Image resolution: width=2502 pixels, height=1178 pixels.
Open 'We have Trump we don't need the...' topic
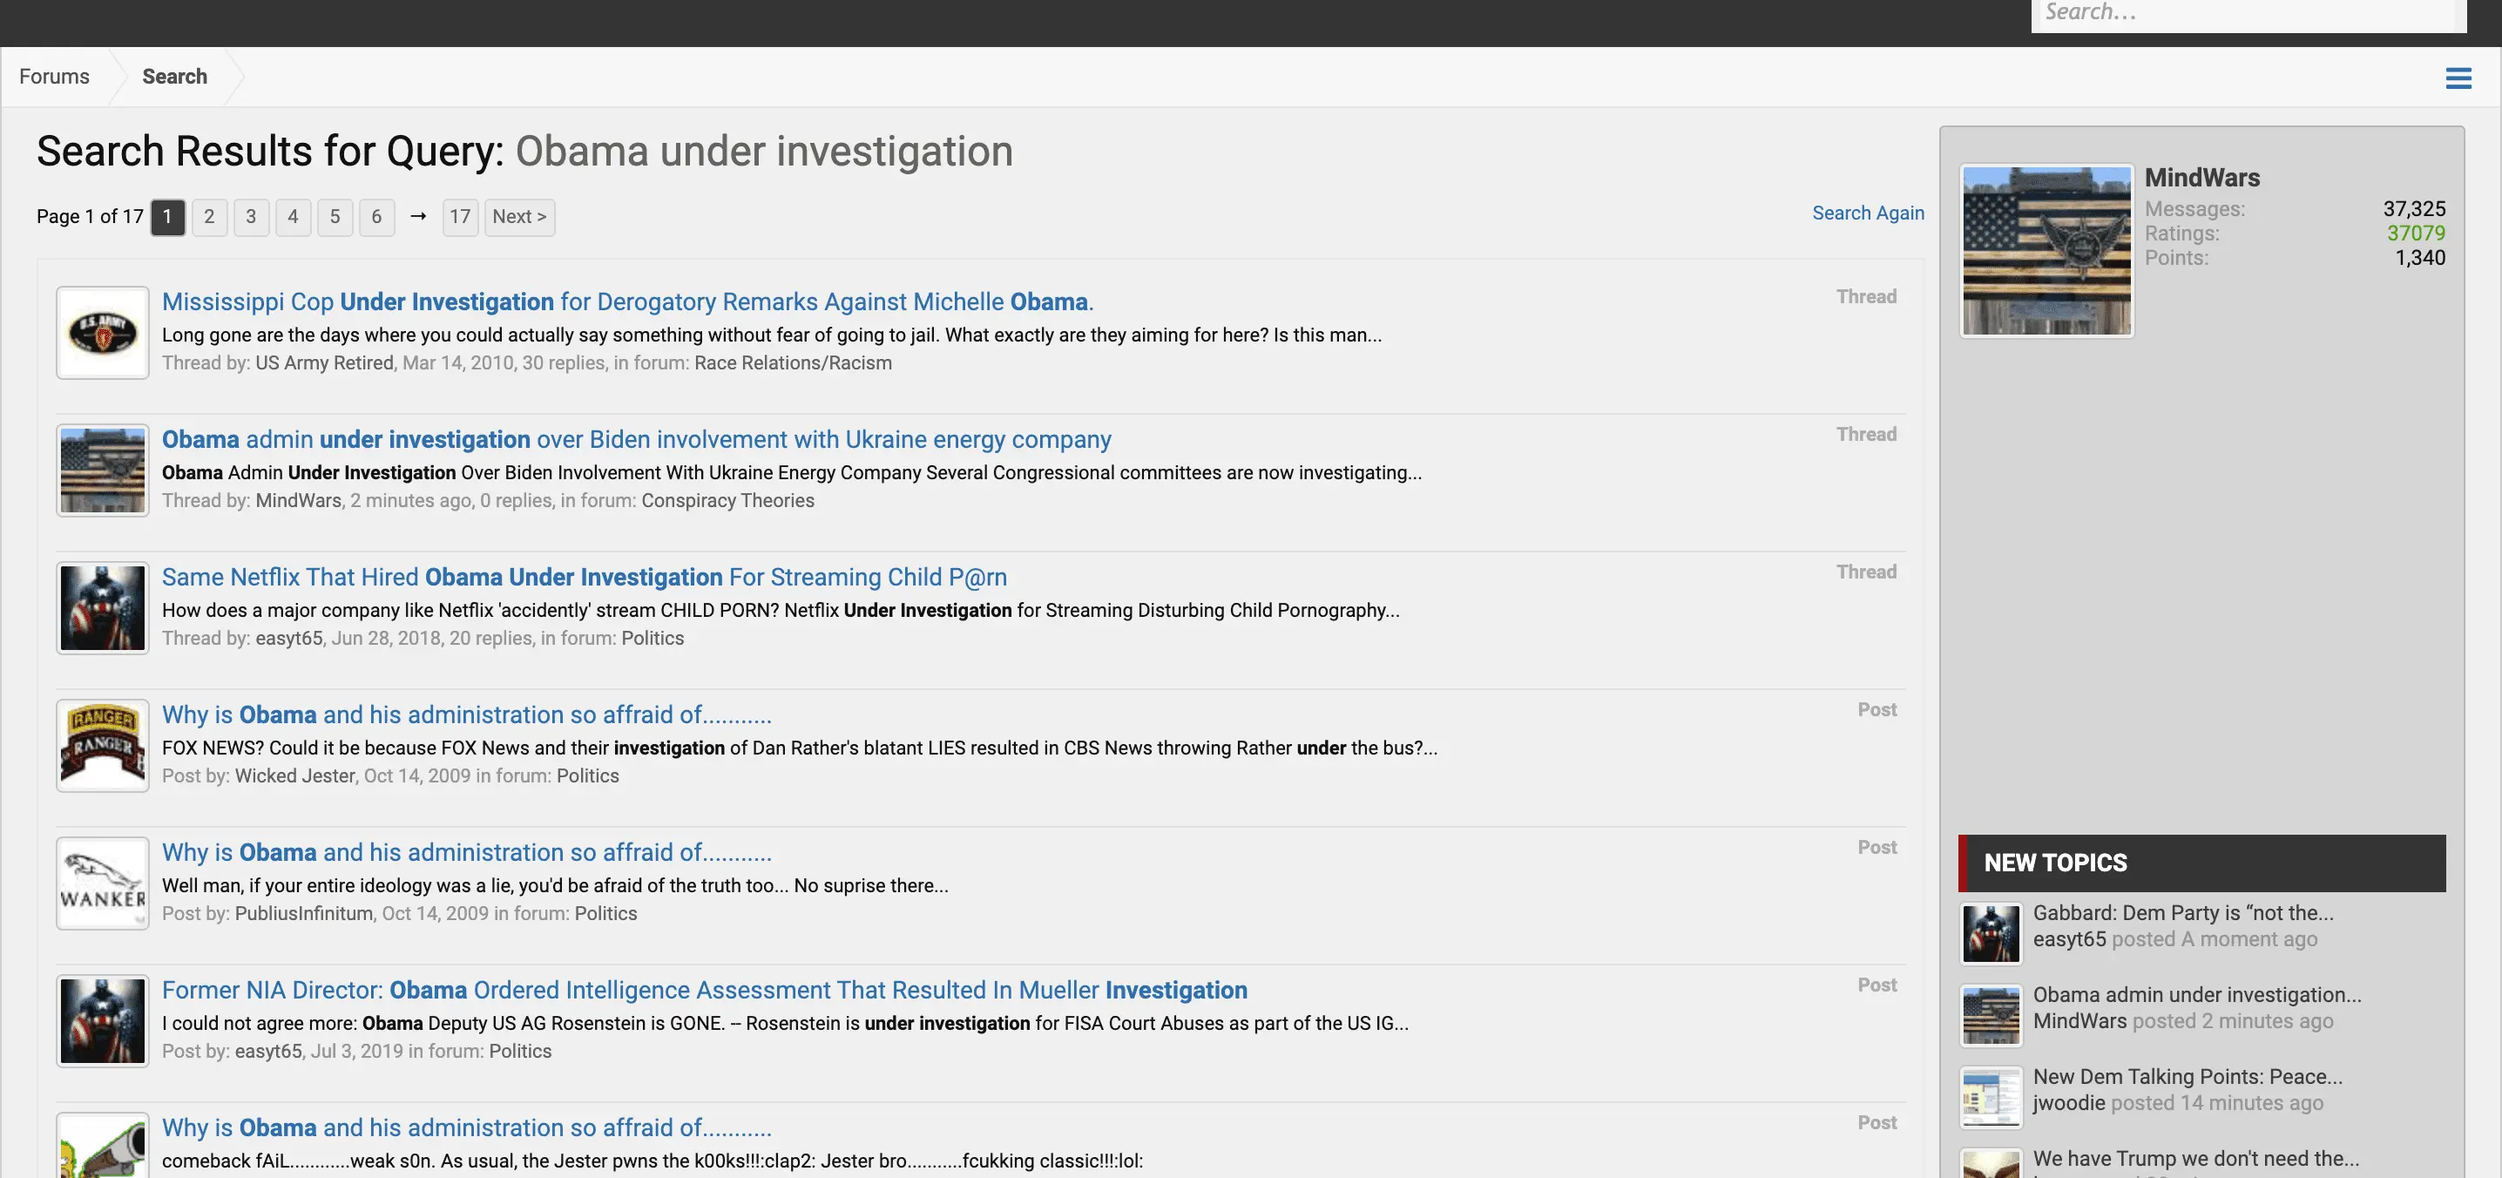click(2195, 1159)
